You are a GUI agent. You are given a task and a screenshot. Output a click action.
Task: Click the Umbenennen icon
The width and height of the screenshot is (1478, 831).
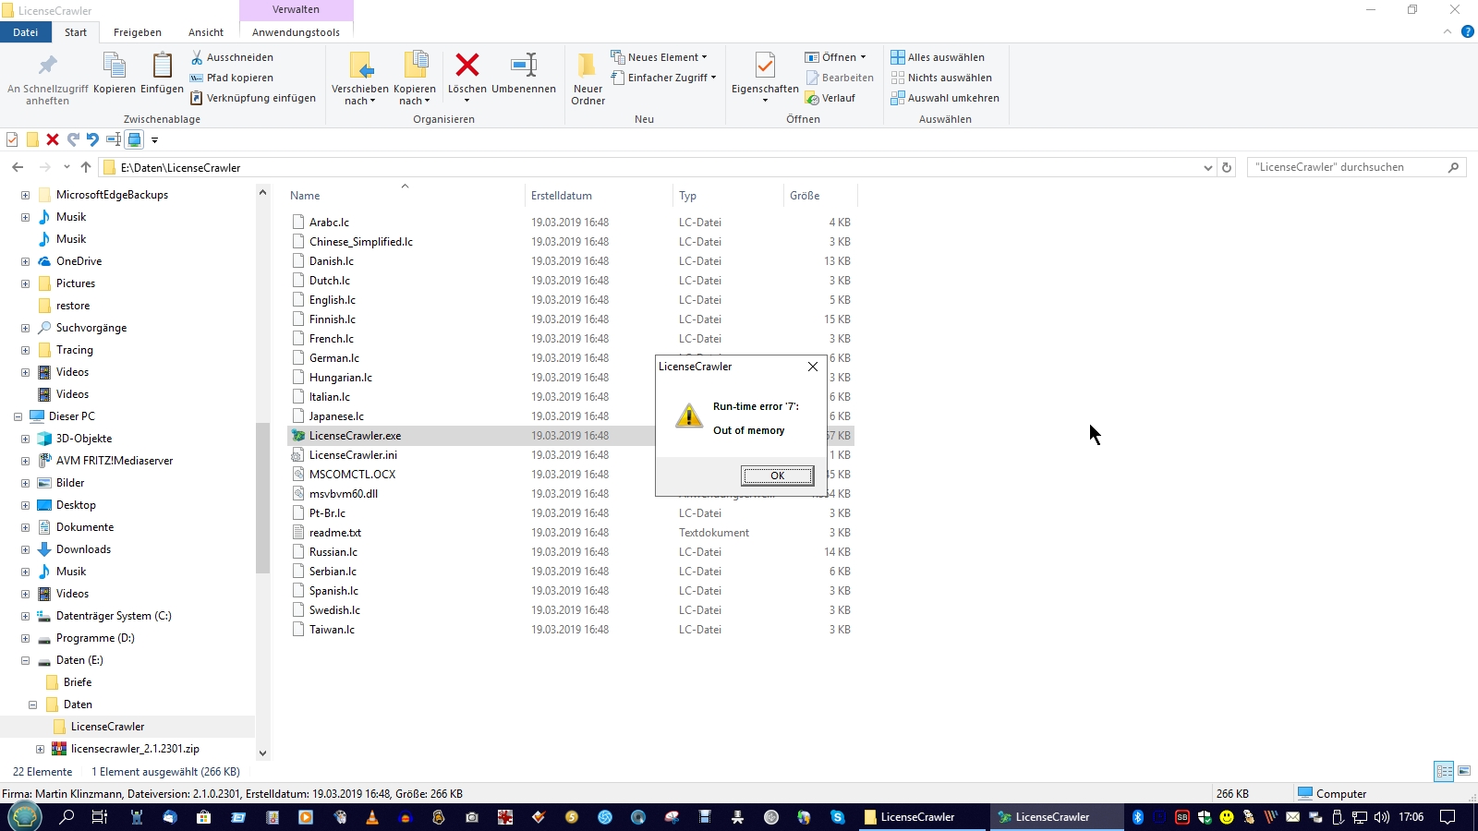click(524, 65)
